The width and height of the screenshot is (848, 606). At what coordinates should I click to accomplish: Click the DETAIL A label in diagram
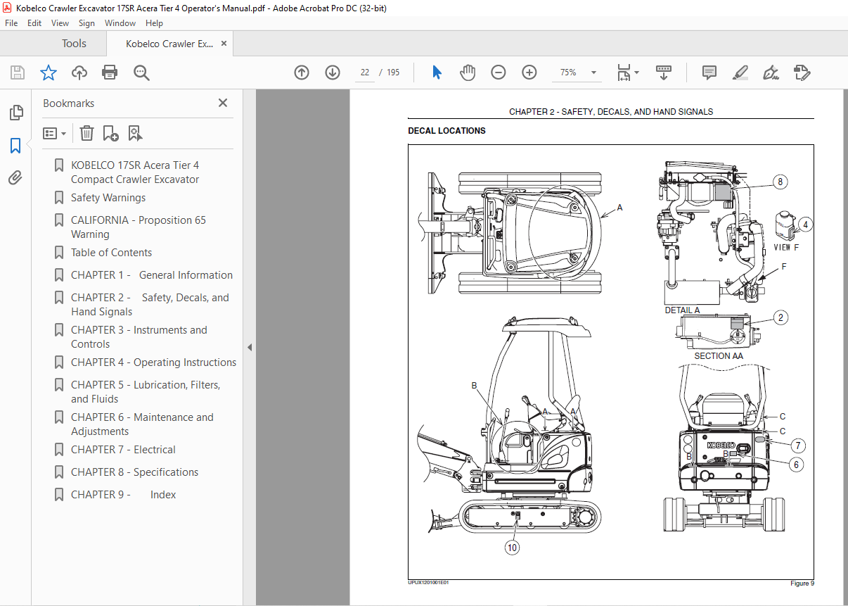tap(683, 310)
